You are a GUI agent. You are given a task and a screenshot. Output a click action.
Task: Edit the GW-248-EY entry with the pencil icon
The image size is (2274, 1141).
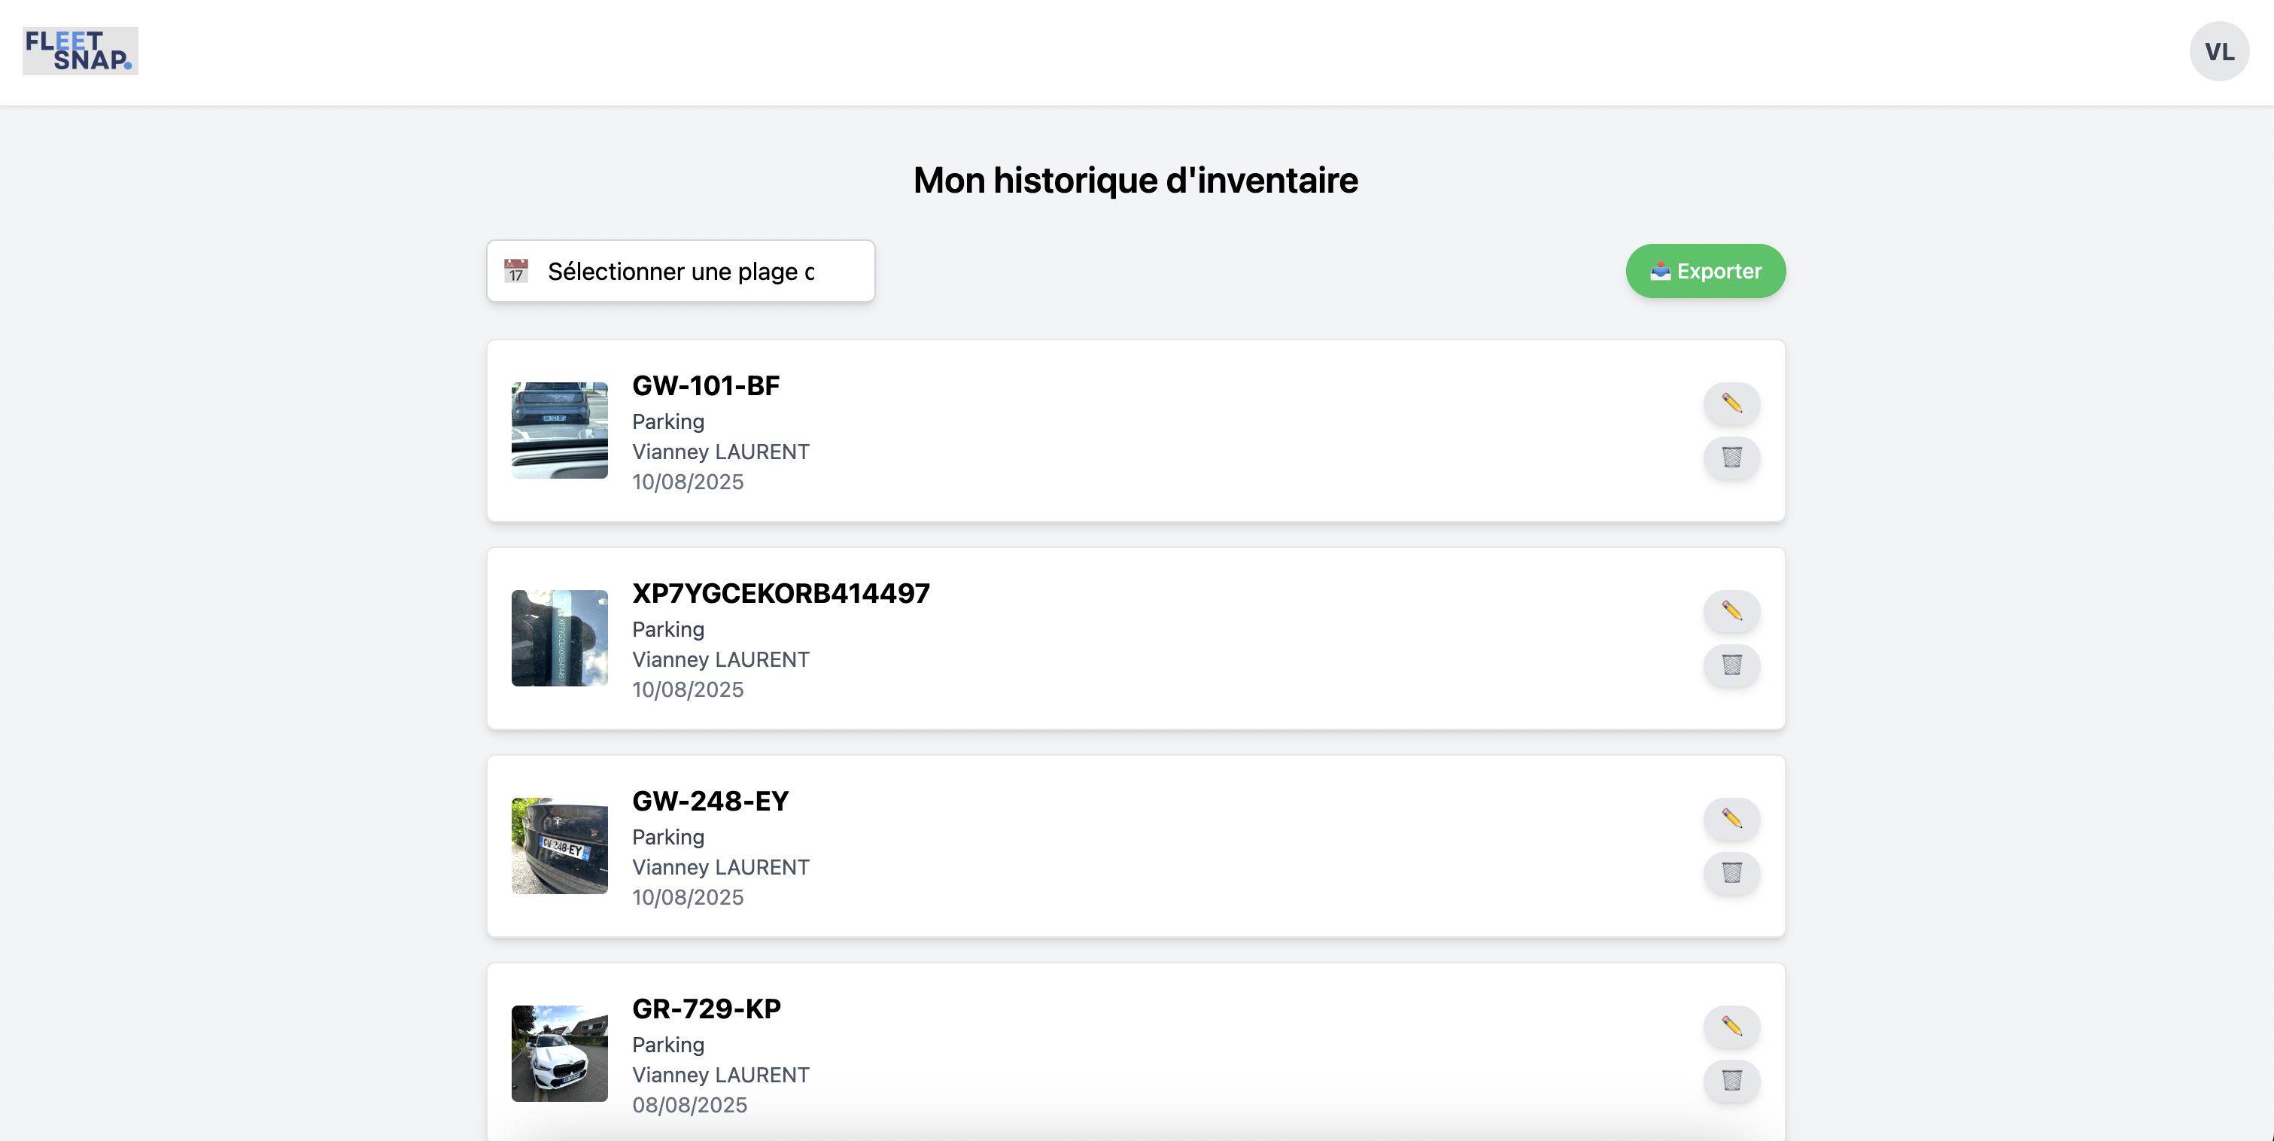click(1732, 820)
